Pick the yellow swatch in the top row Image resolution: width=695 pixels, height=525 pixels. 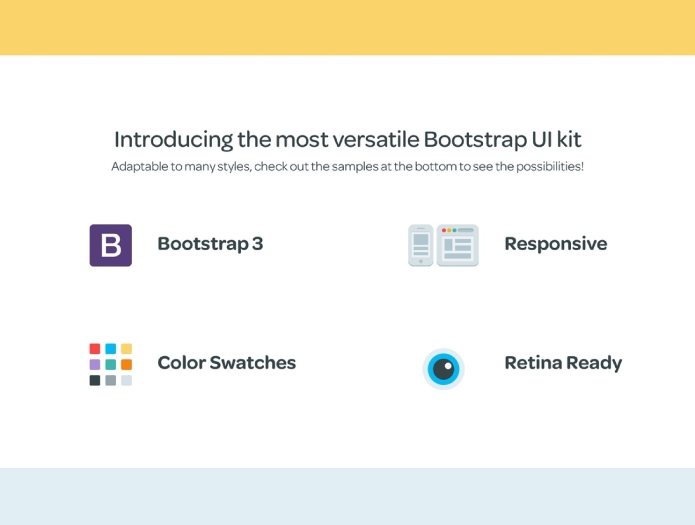[126, 348]
